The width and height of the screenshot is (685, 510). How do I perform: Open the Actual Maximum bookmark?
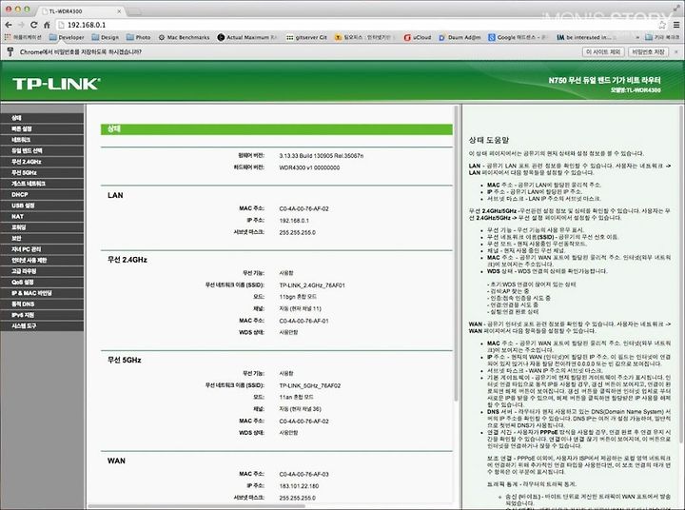tap(247, 37)
